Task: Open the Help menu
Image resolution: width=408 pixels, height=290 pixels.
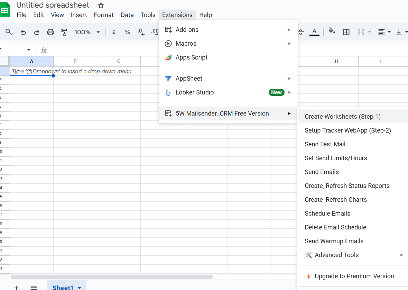Action: 206,15
